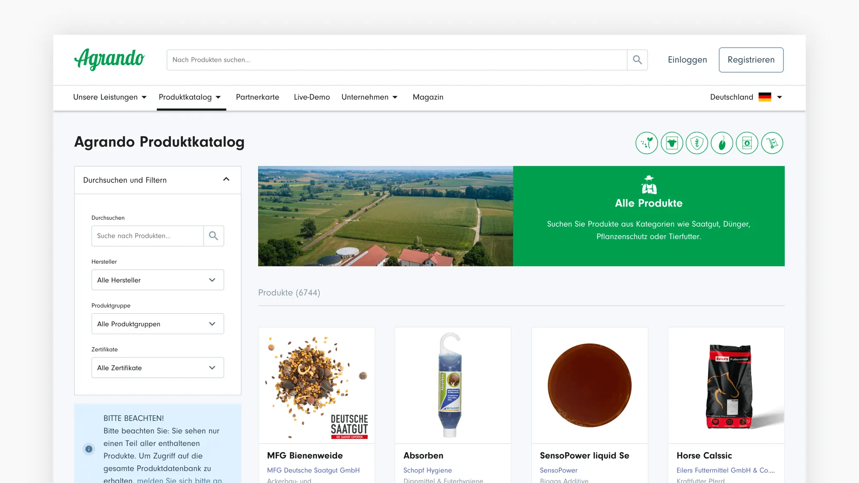
Task: Select the oil barrel category icon
Action: click(747, 143)
